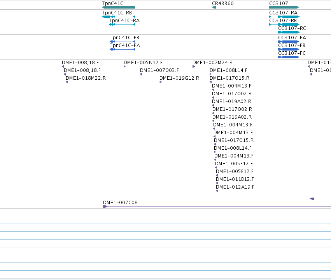The image size is (331, 280).
Task: Open transcript TpnC41C-RB label
Action: click(117, 13)
